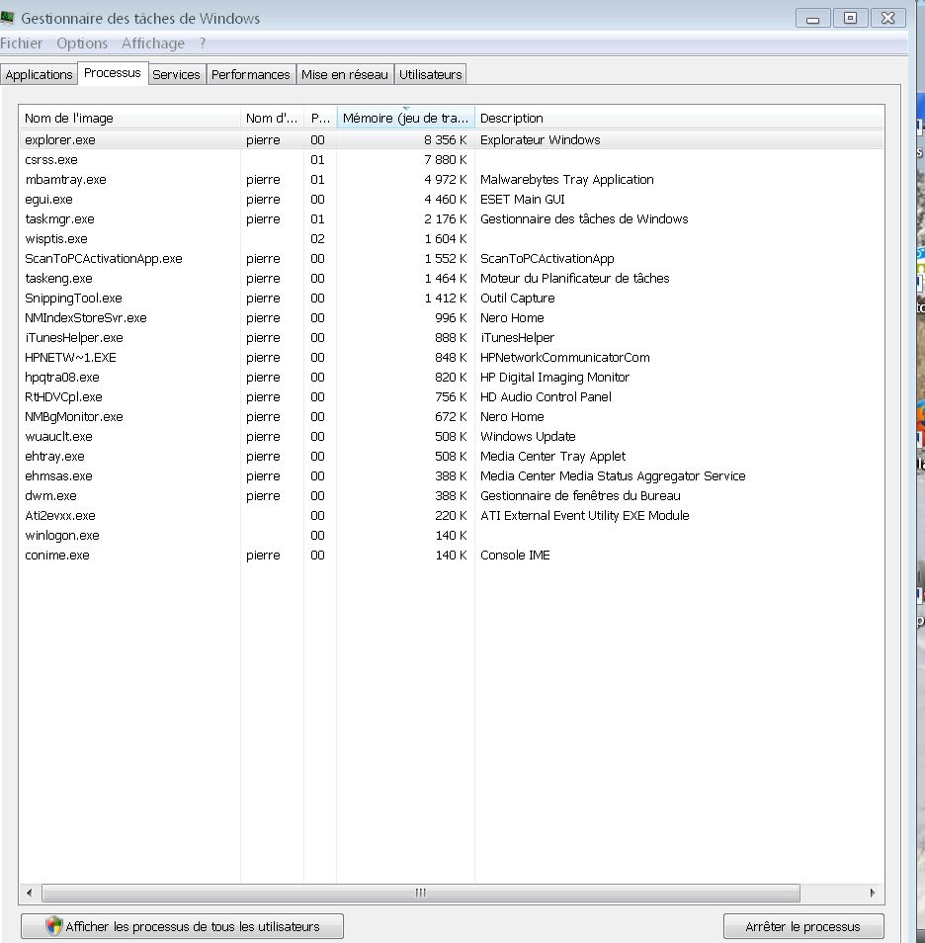Open the Performances tab
Image resolution: width=925 pixels, height=943 pixels.
[251, 74]
